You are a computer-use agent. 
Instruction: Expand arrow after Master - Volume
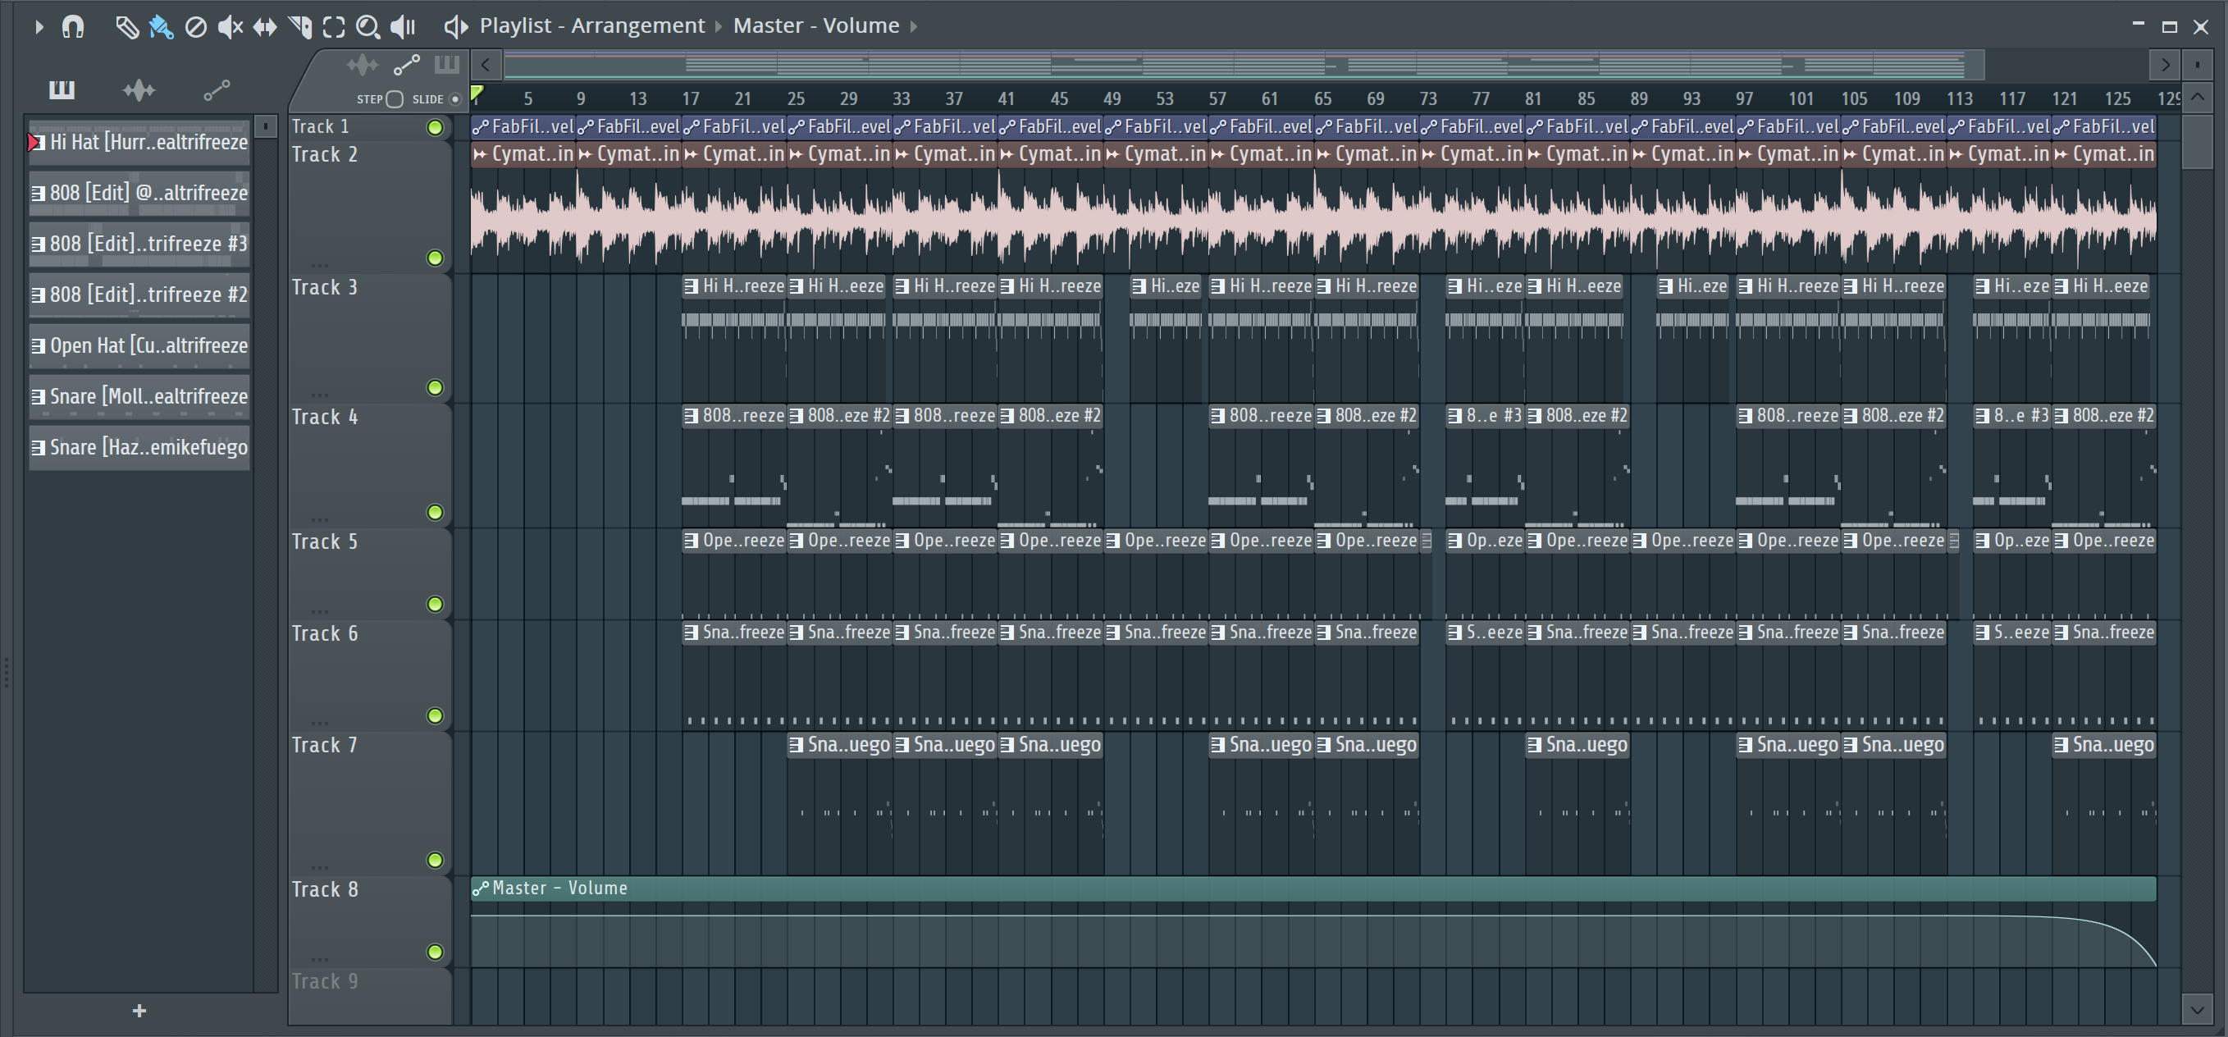click(912, 27)
